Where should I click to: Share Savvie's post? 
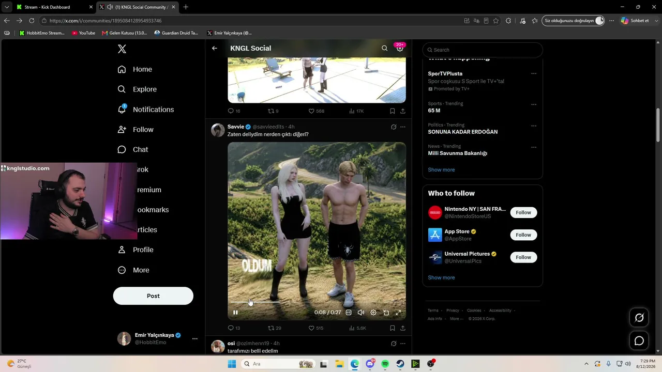coord(403,328)
